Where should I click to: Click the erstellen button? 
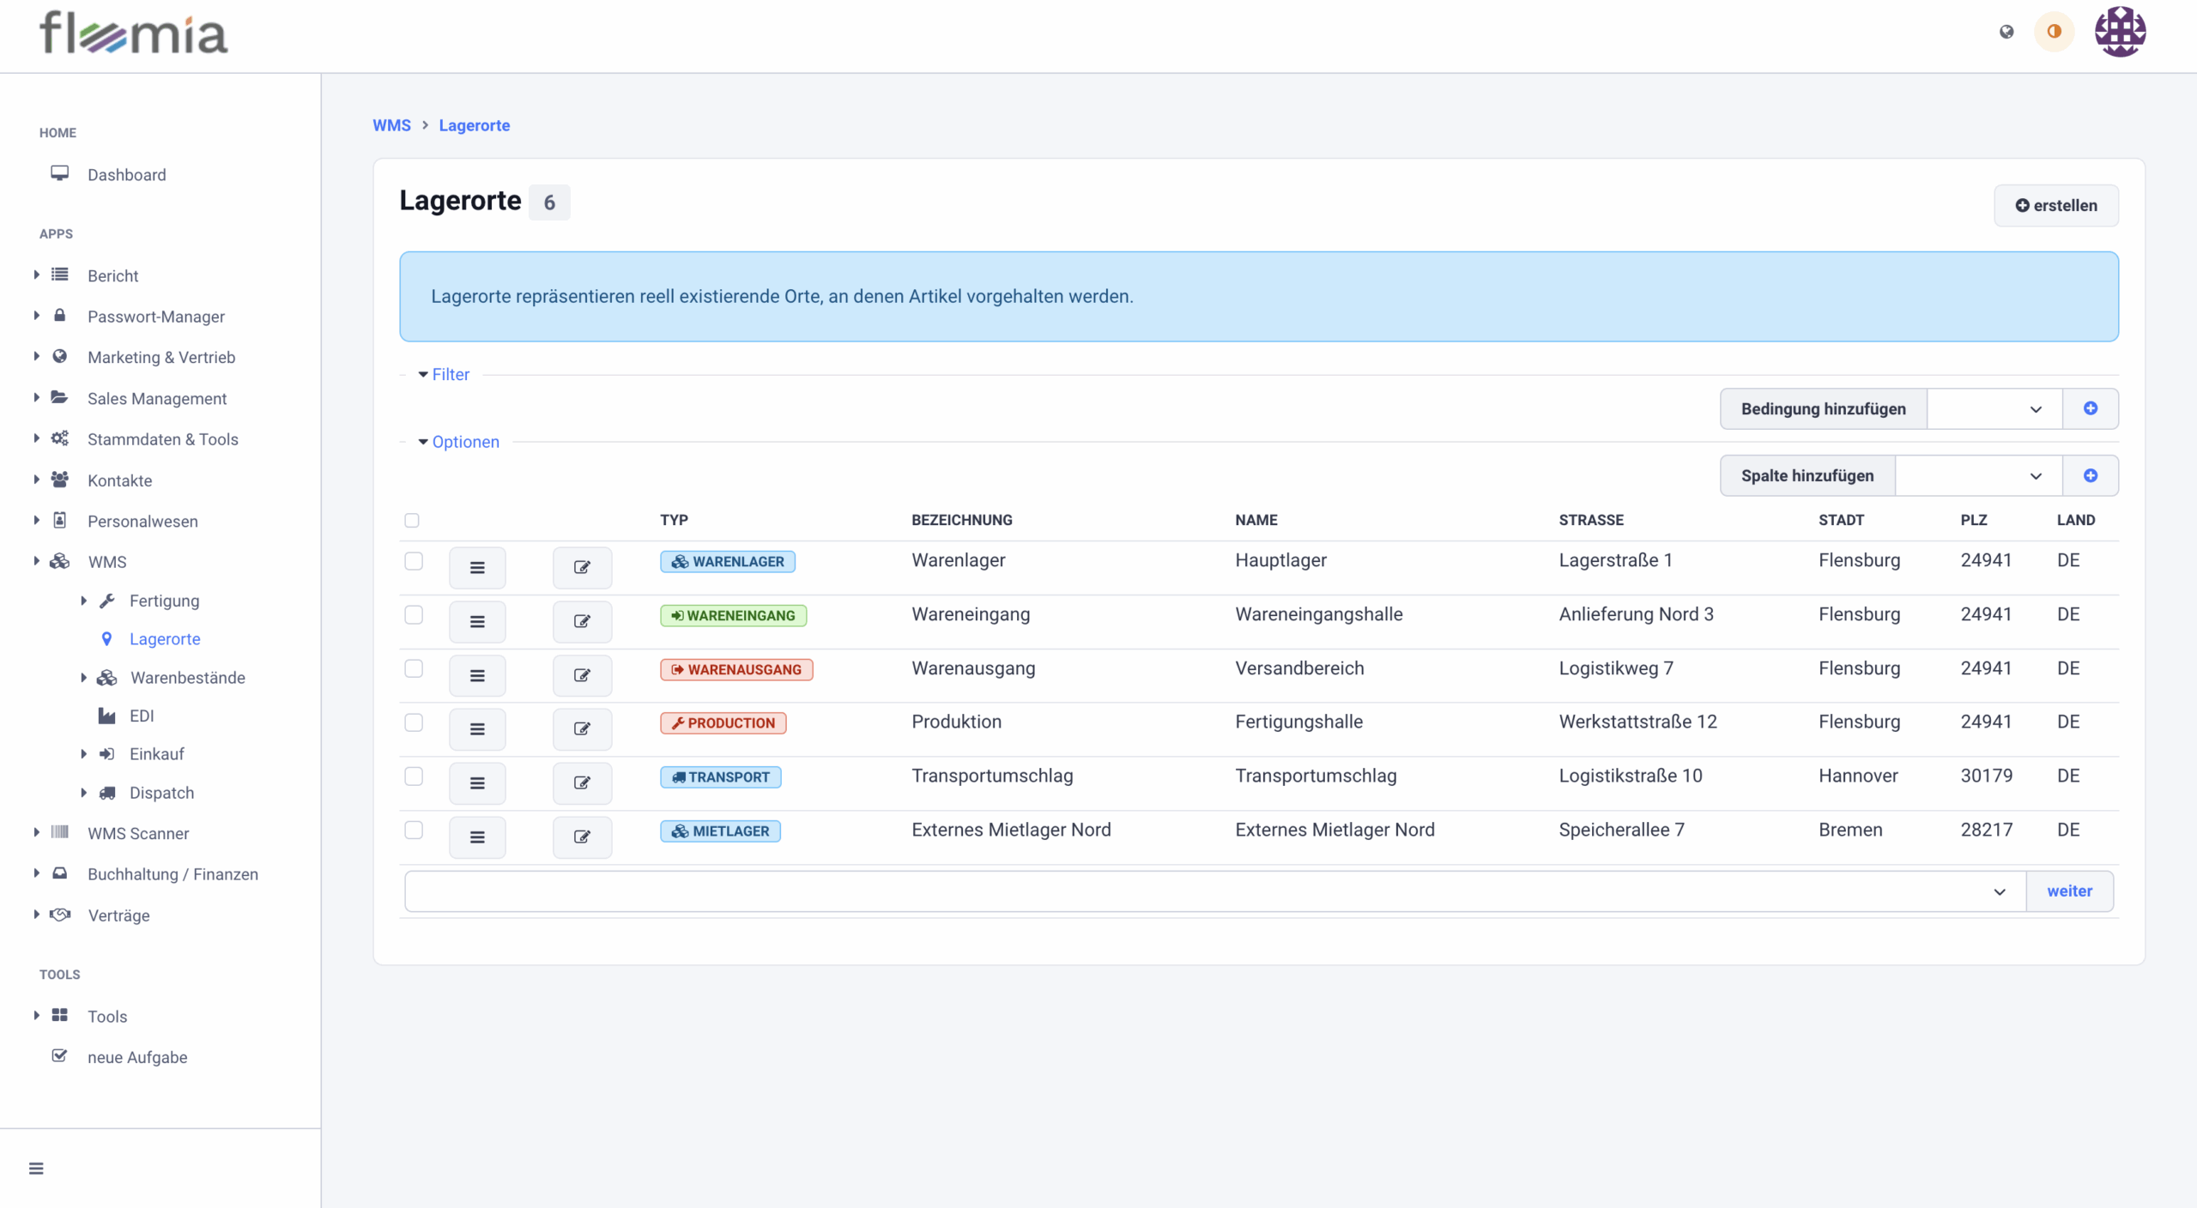click(x=2055, y=205)
